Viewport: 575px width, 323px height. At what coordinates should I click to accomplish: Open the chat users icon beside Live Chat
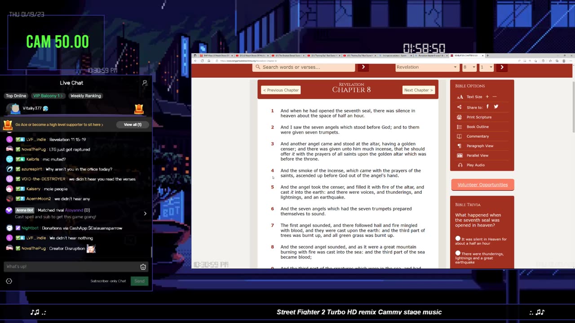pos(145,83)
